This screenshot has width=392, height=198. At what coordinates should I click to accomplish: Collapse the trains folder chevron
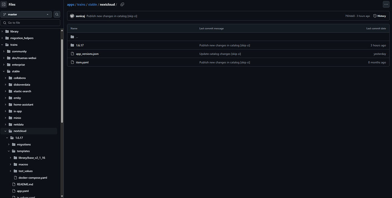click(x=2, y=45)
